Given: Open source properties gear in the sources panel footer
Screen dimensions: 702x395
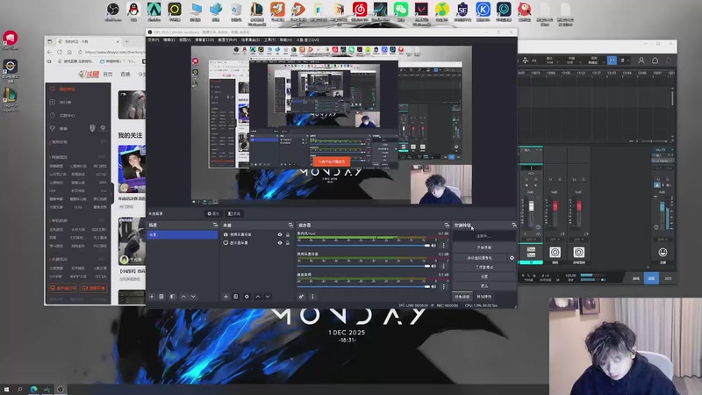Looking at the screenshot, I should point(247,297).
